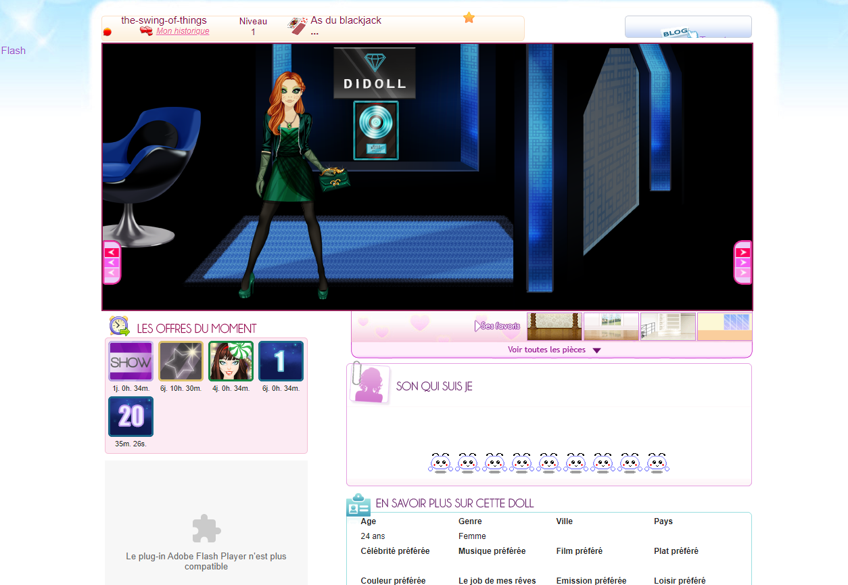This screenshot has height=585, width=848.
Task: Expand Voir toutes les pièces
Action: pyautogui.click(x=554, y=350)
